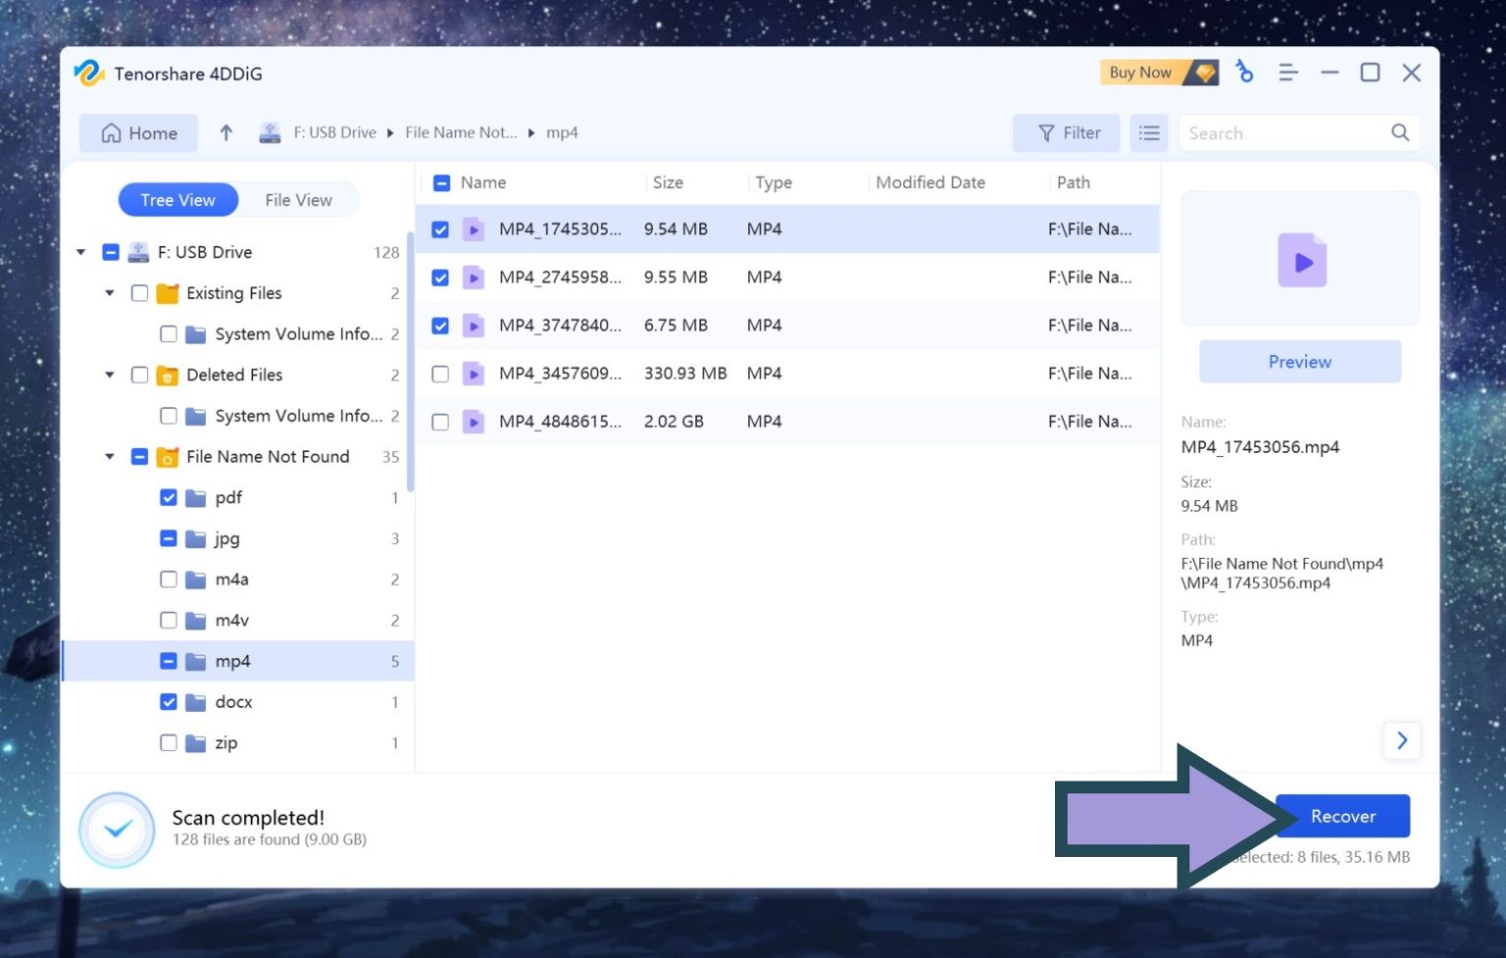The image size is (1506, 958).
Task: Click the hamburger menu icon at top right
Action: [x=1288, y=72]
